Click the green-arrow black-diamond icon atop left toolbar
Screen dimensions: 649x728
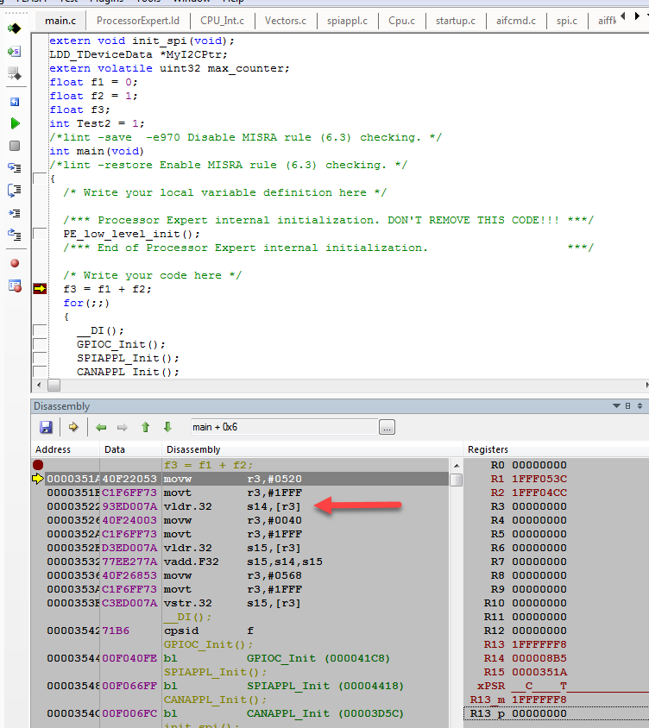(x=15, y=28)
